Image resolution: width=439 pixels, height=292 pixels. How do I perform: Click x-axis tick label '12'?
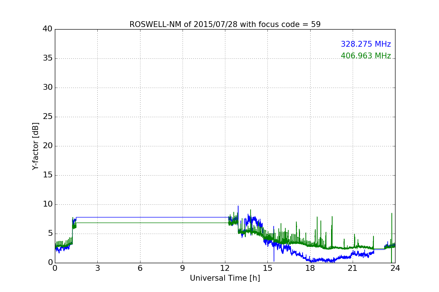coord(225,268)
